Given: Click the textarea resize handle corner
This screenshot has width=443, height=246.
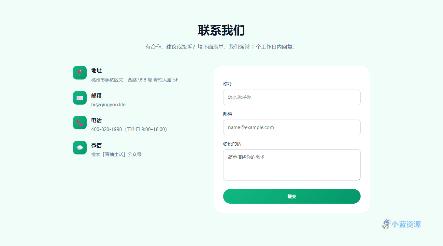Looking at the screenshot, I should [359, 178].
